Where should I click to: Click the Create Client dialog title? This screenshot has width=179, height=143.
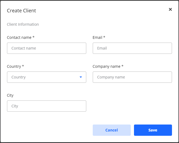[x=21, y=11]
